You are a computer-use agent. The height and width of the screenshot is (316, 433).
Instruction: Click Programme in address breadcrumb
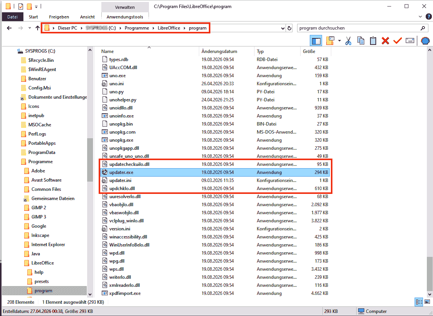click(137, 28)
